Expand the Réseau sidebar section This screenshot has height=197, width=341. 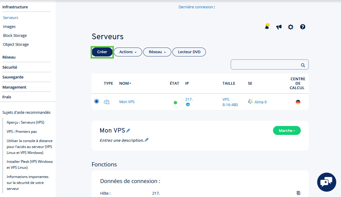click(9, 57)
